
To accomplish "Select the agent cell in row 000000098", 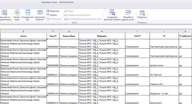I will tap(23, 62).
